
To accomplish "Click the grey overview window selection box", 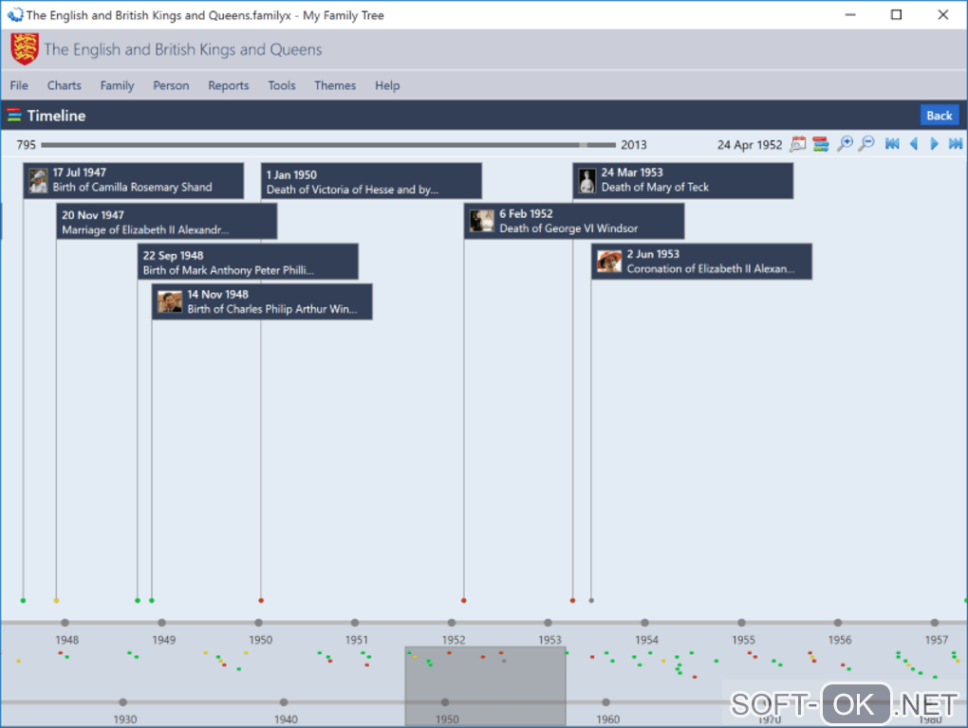I will coord(485,686).
